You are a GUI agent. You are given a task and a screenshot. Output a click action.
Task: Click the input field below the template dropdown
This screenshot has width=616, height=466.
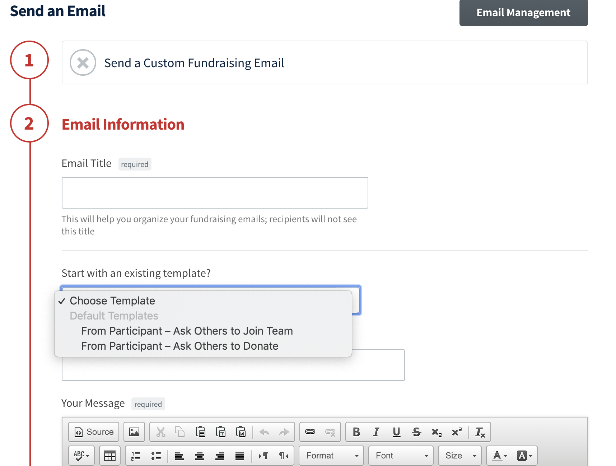pos(233,365)
